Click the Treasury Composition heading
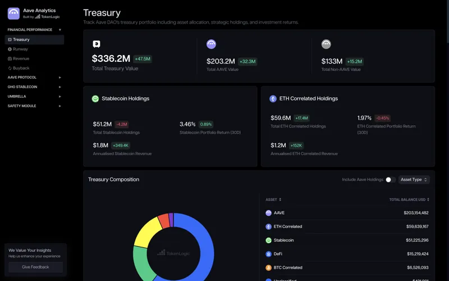The image size is (449, 281). [x=113, y=179]
